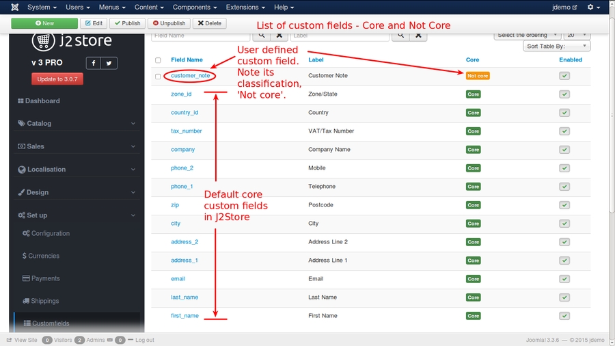Sort by Field Name column header
The image size is (615, 346).
pos(187,59)
